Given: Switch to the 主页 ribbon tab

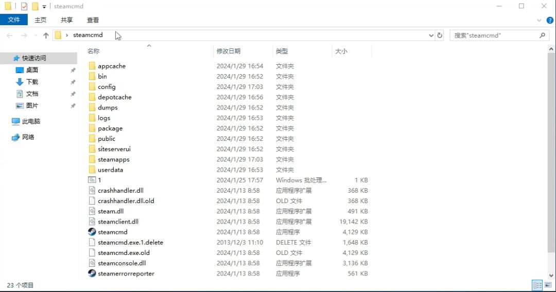Looking at the screenshot, I should pyautogui.click(x=41, y=20).
